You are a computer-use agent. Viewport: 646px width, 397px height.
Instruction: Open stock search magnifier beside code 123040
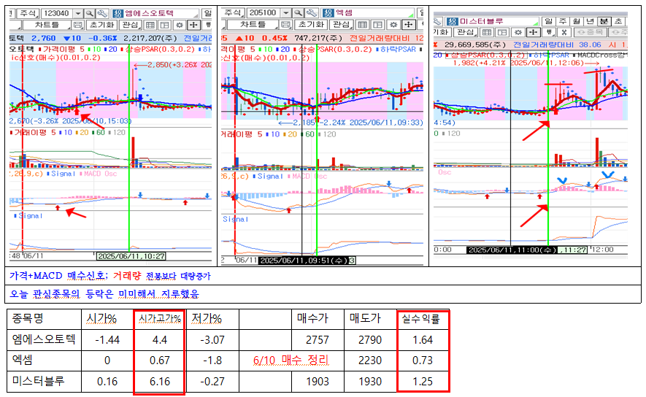point(89,13)
